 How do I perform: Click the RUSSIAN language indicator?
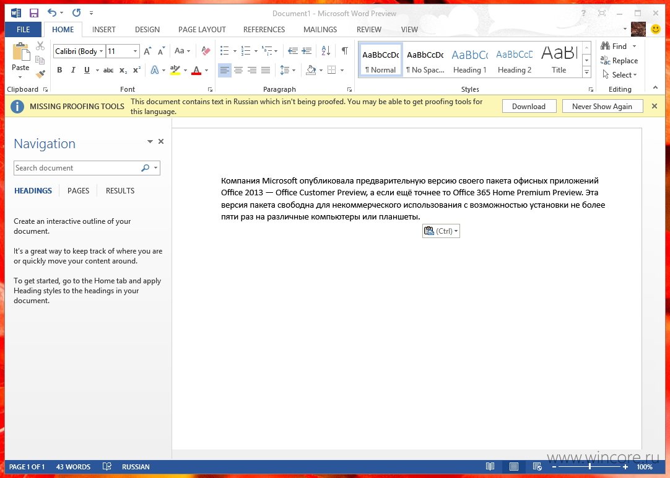click(x=136, y=467)
